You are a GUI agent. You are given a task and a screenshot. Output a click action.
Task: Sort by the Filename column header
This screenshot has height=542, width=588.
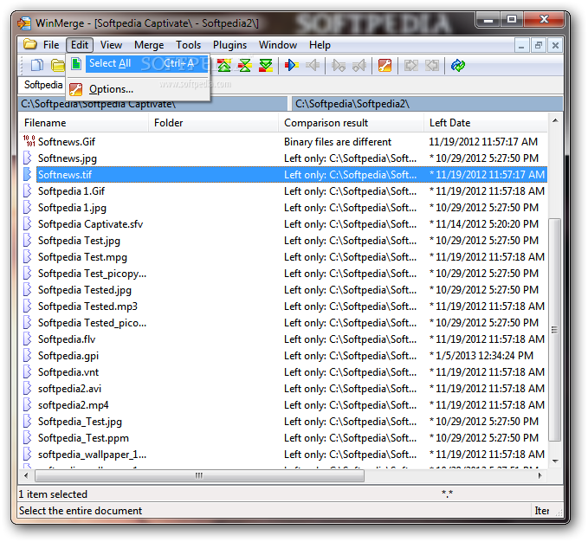[84, 123]
